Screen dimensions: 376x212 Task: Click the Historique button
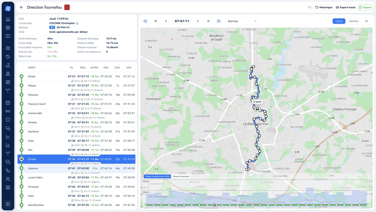324,7
